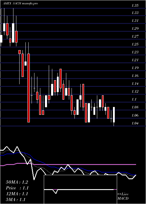Screen dimensions: 146x204
Task: Click the 1.25 price axis label
Action: click(x=135, y=44)
